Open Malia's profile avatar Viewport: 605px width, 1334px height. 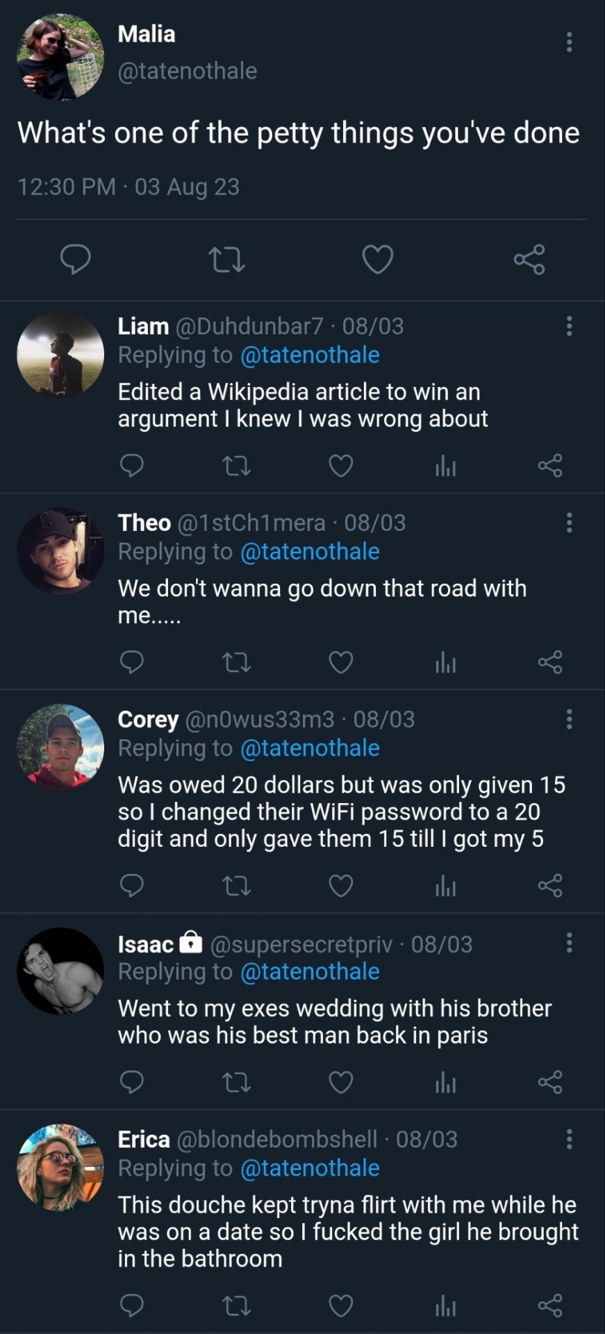[60, 57]
